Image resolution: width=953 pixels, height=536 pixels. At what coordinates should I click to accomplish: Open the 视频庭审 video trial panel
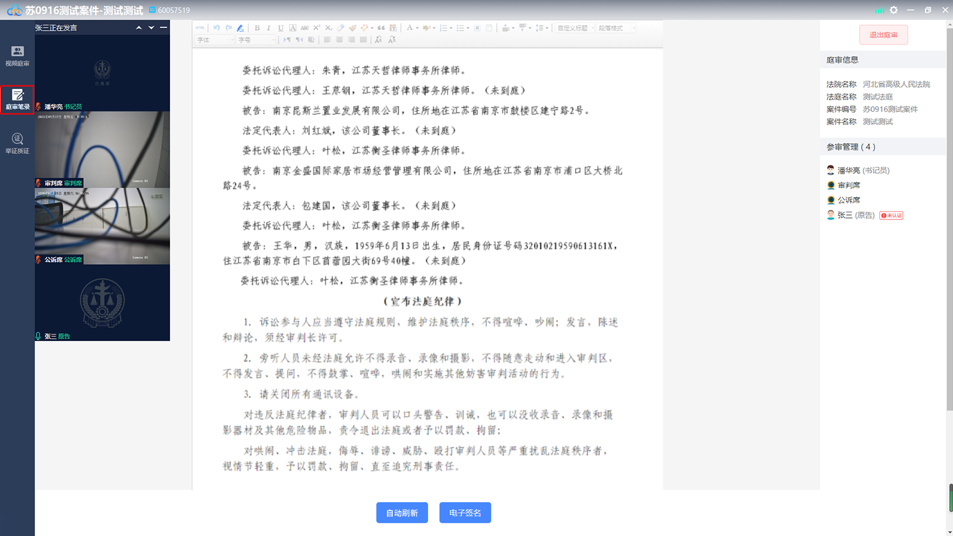coord(17,56)
